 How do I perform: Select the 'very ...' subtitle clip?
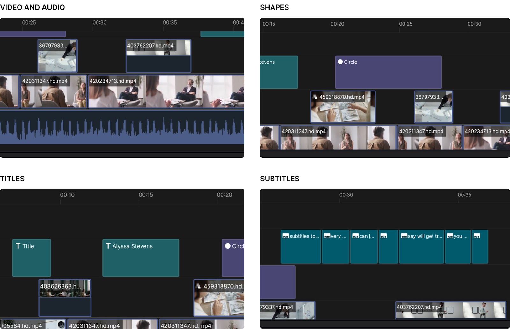336,247
